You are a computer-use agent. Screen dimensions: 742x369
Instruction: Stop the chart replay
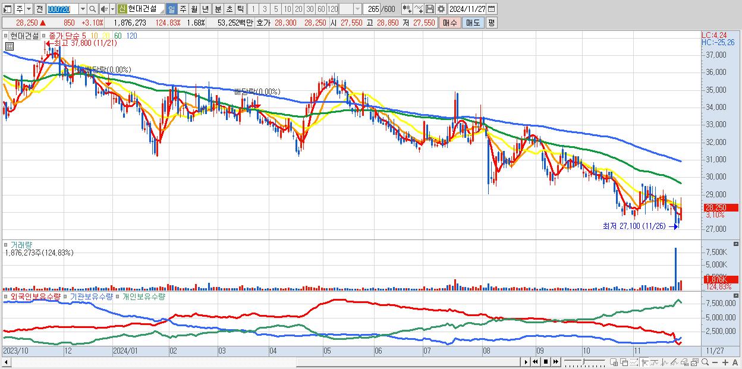(x=546, y=361)
